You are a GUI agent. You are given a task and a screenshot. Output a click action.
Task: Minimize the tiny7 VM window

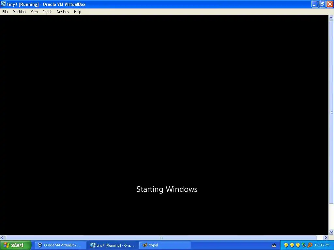[x=315, y=4]
